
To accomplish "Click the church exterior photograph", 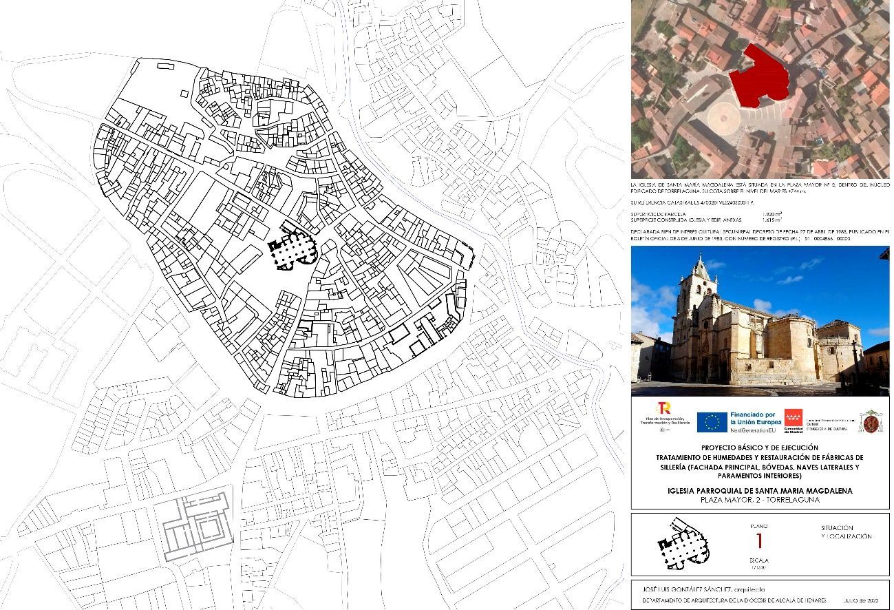I will (x=760, y=321).
